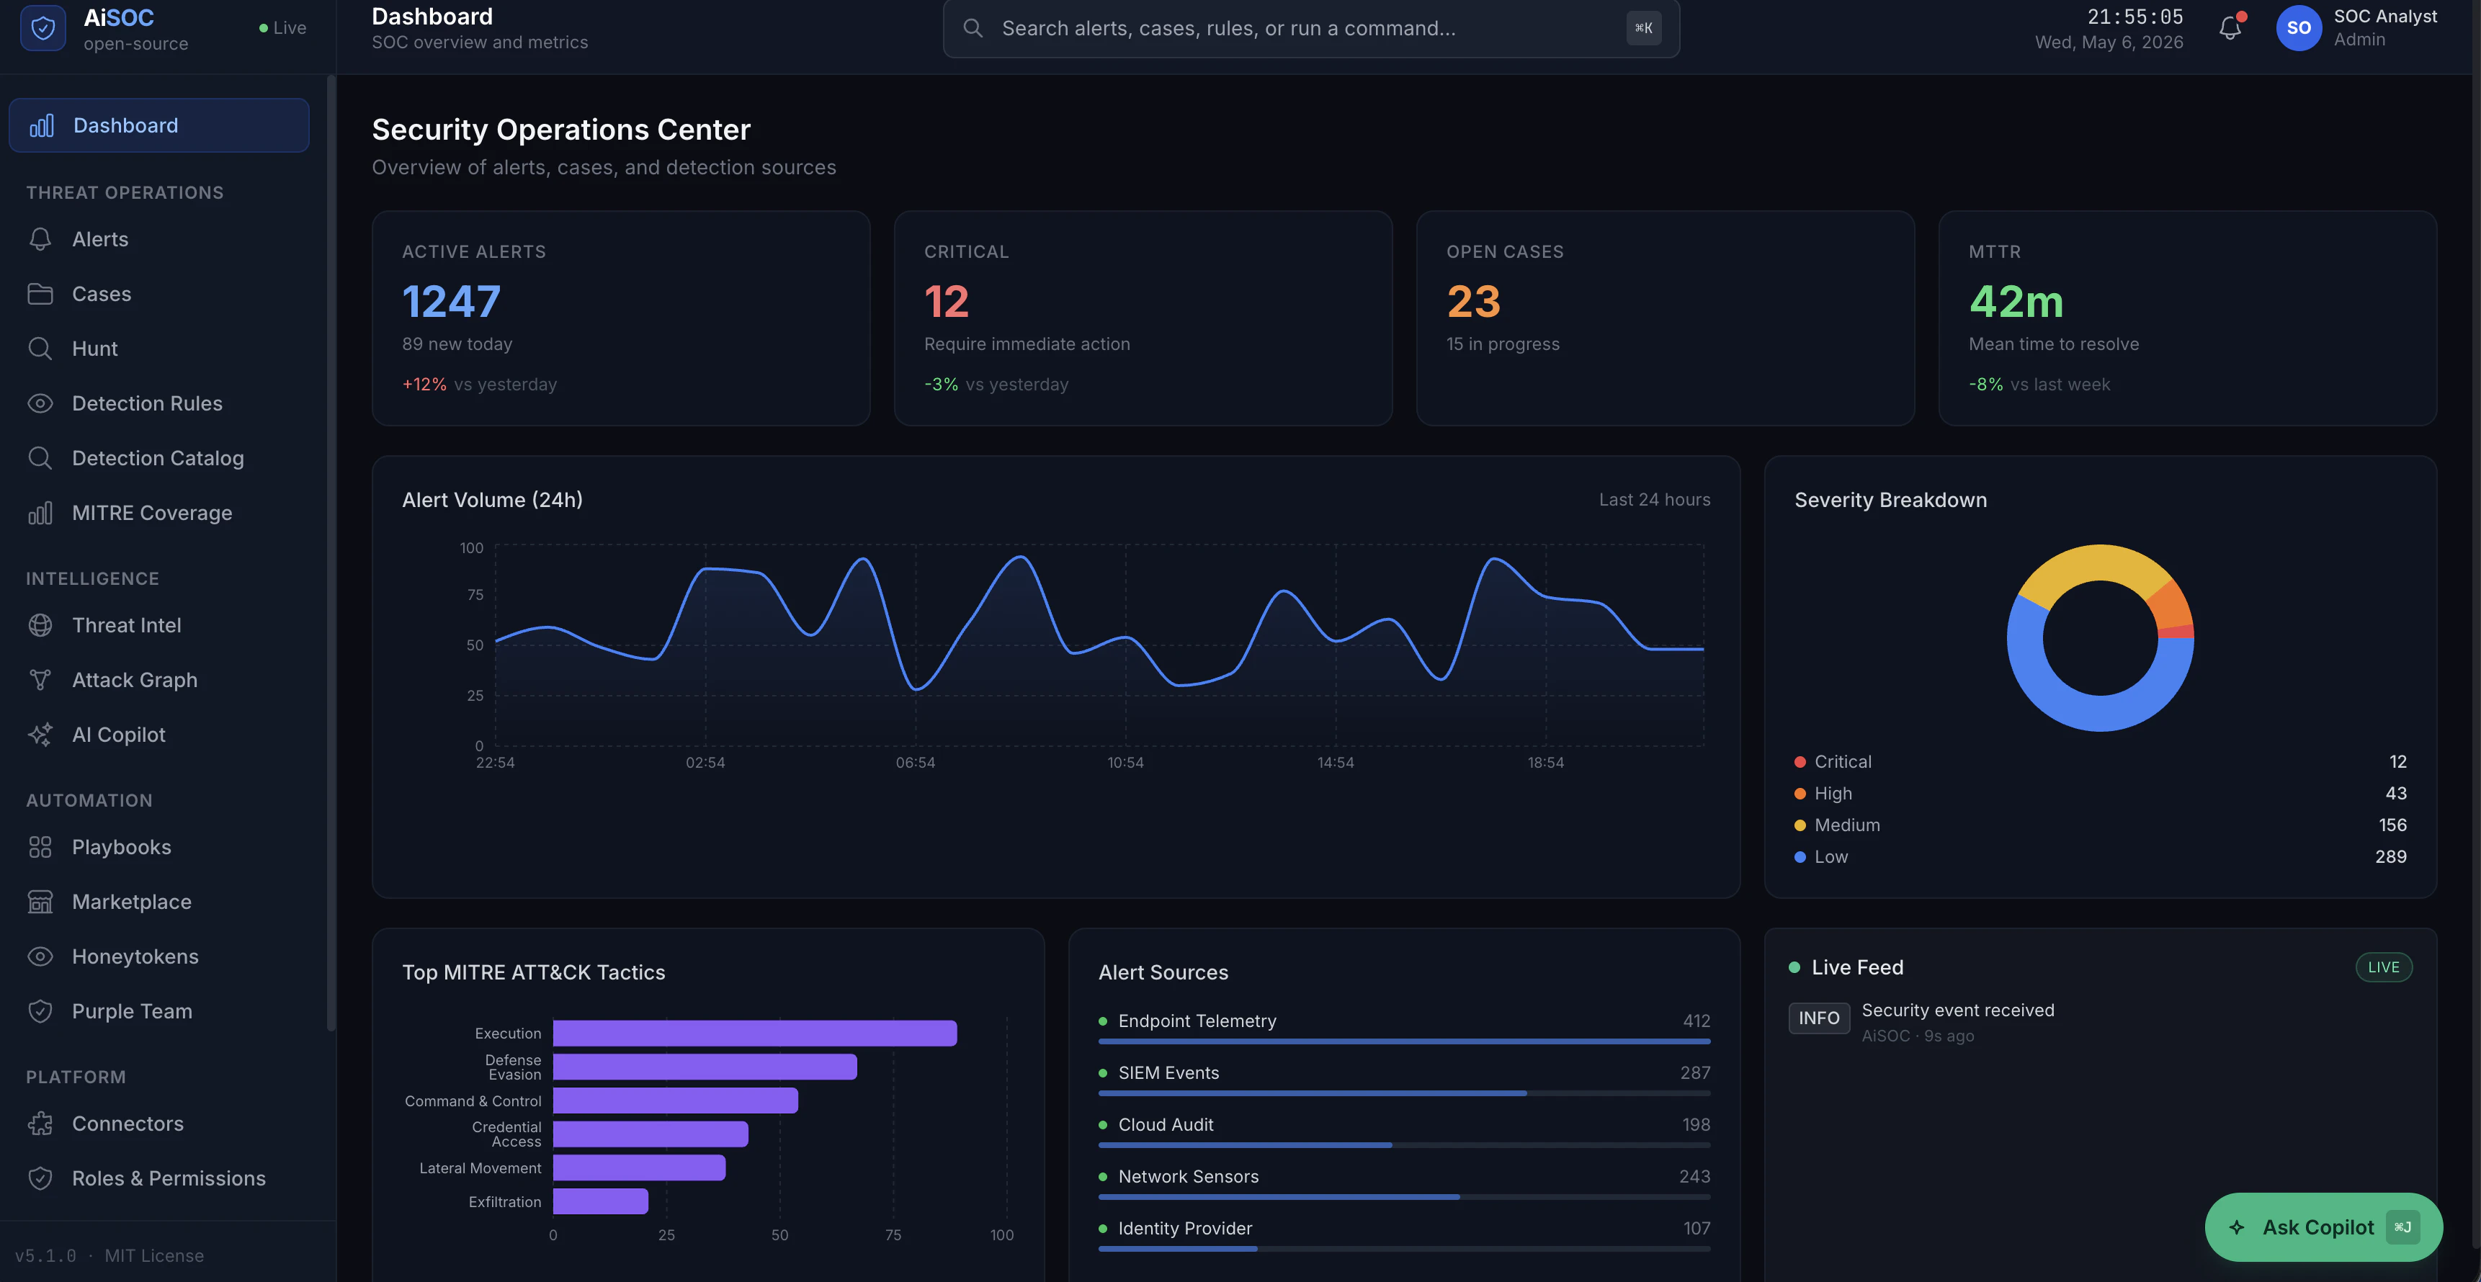2481x1282 pixels.
Task: Focus the search alerts input field
Action: 1311,28
